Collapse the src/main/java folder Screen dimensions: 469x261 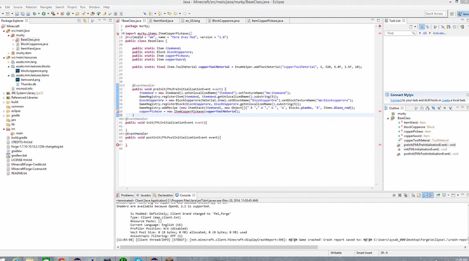coord(4,31)
